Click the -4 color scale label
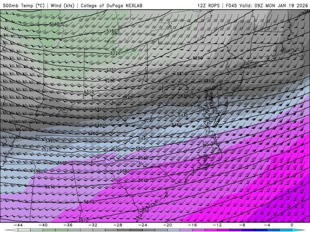This screenshot has height=232, width=310. [267, 225]
